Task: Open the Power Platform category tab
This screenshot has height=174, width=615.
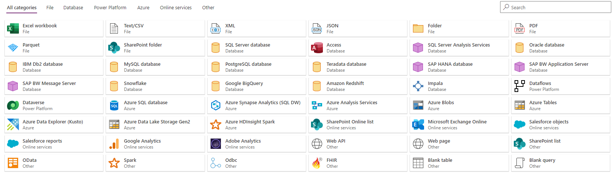Action: coord(110,7)
